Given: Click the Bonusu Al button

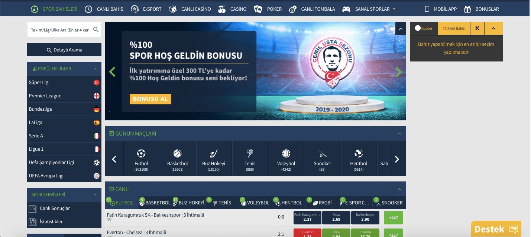Looking at the screenshot, I should pyautogui.click(x=150, y=99).
